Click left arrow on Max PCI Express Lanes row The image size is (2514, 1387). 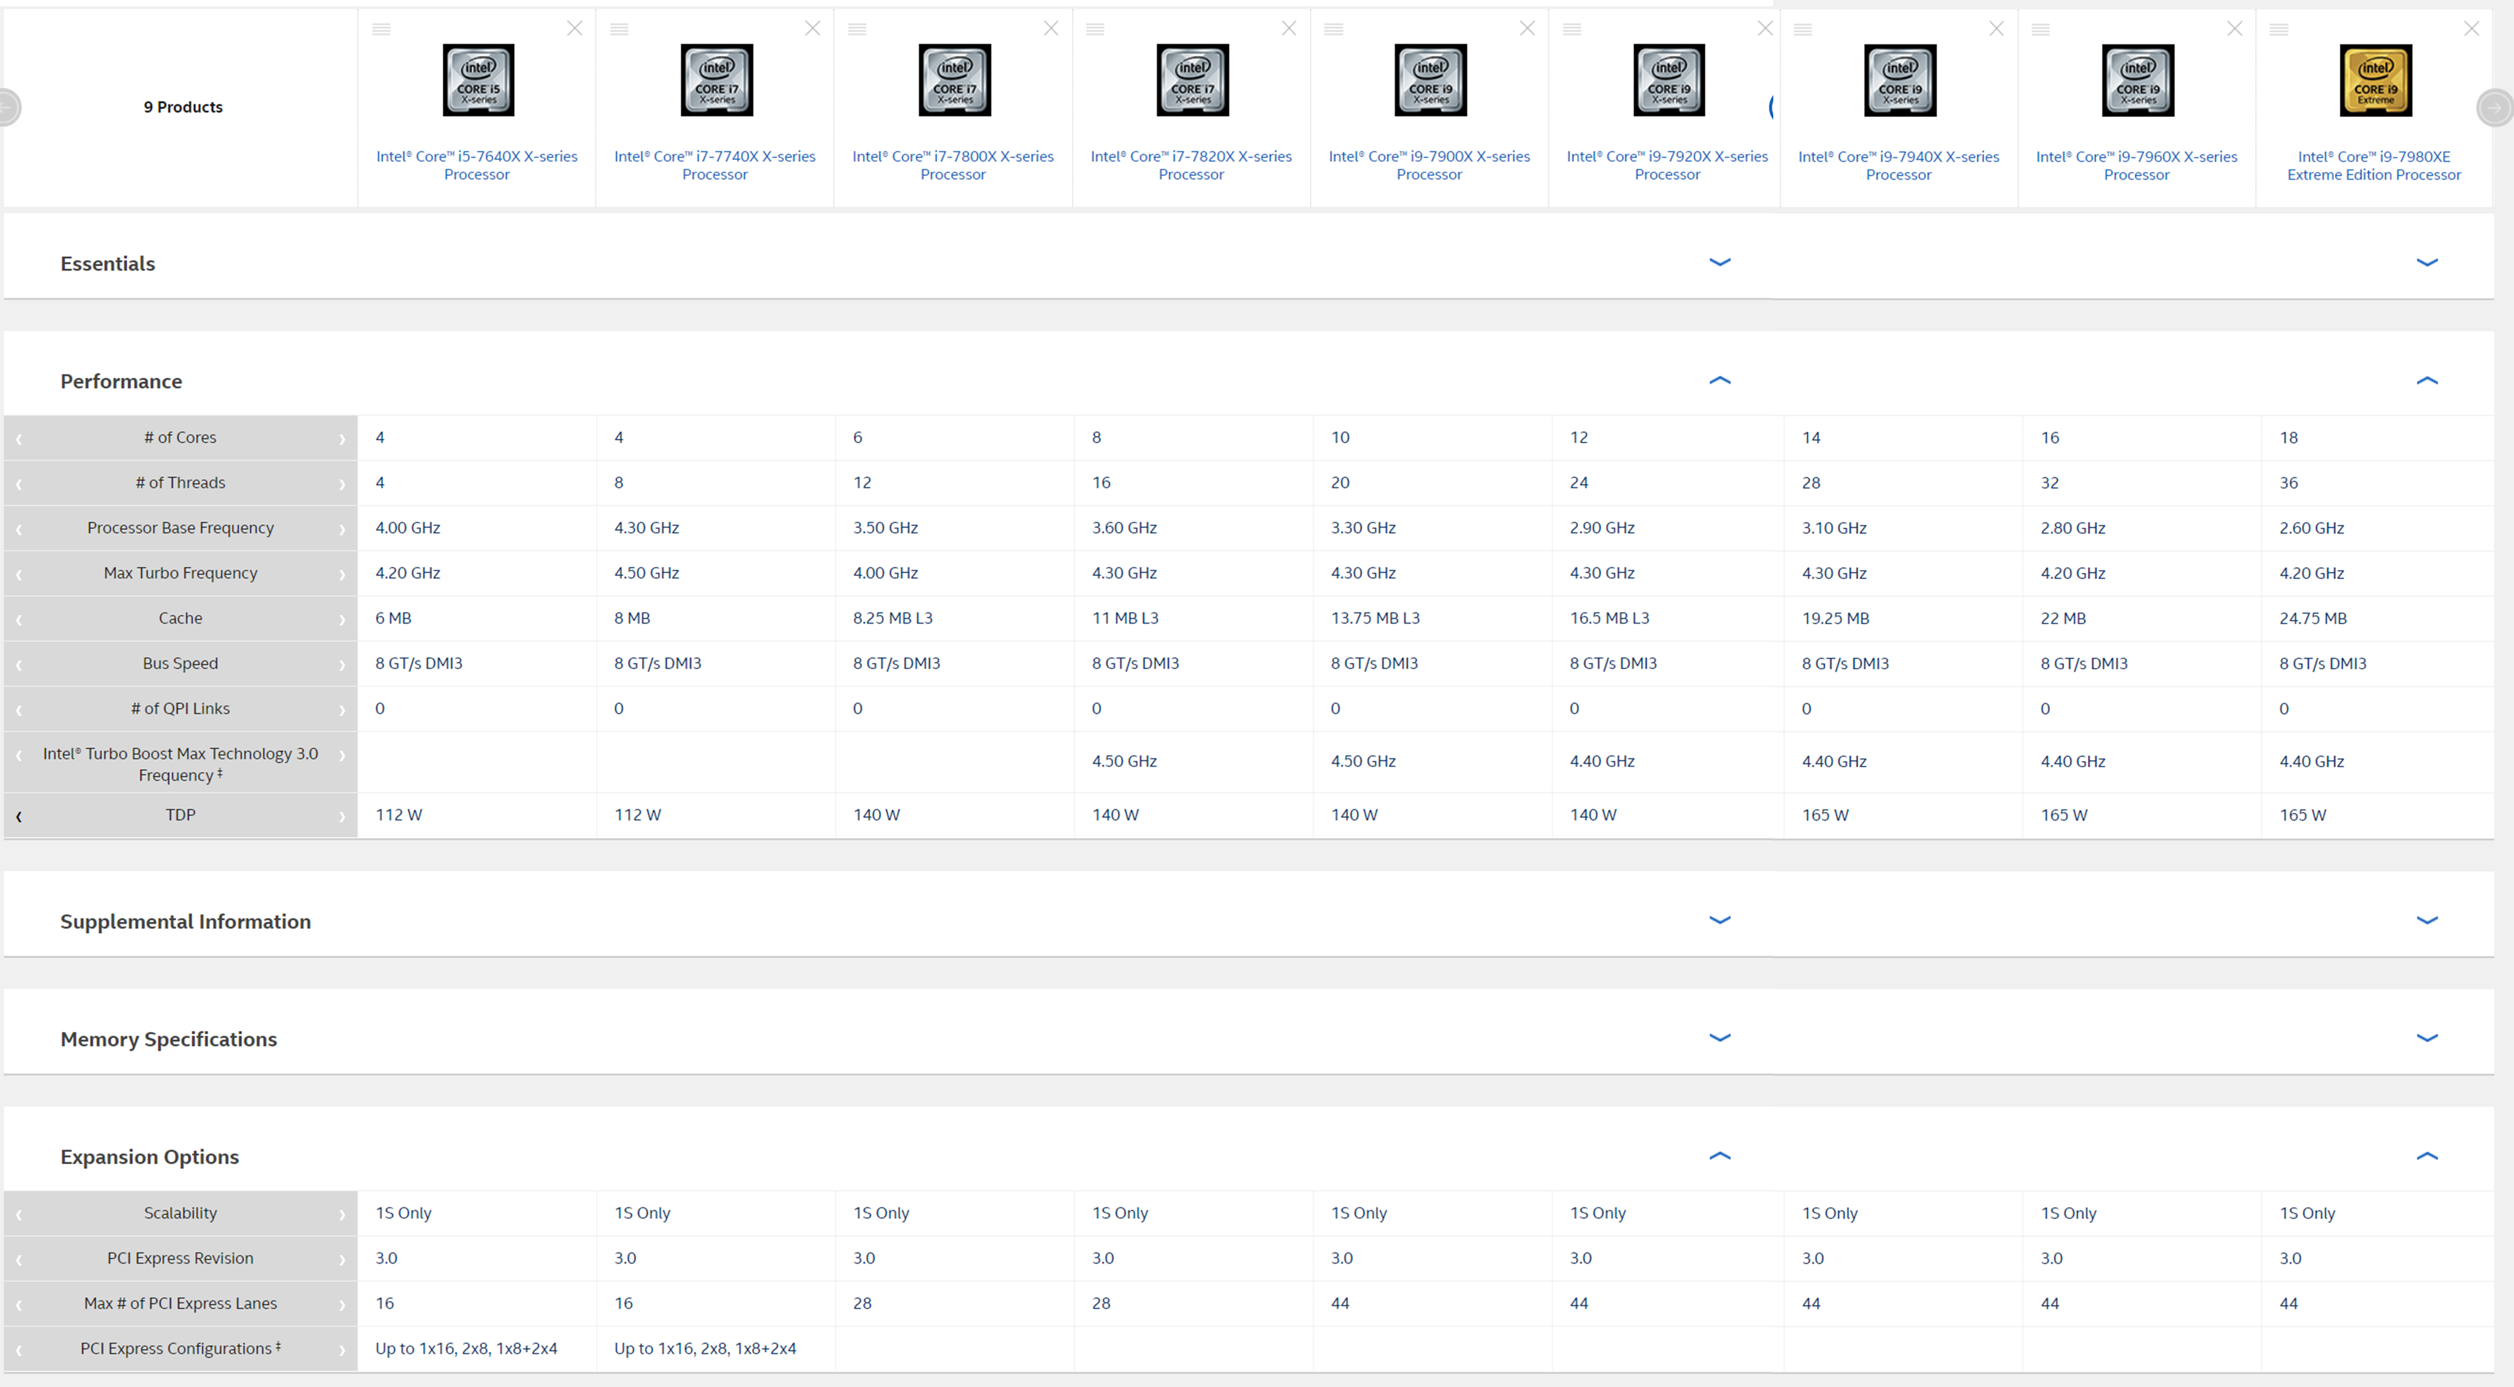coord(19,1305)
